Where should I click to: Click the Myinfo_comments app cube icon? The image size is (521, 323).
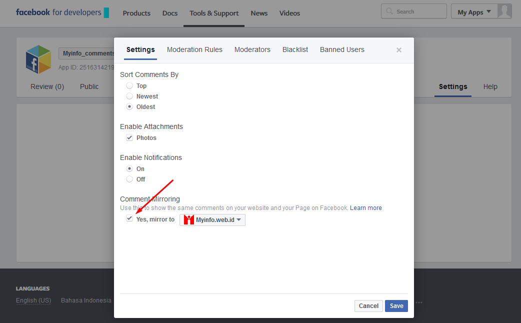[x=38, y=59]
